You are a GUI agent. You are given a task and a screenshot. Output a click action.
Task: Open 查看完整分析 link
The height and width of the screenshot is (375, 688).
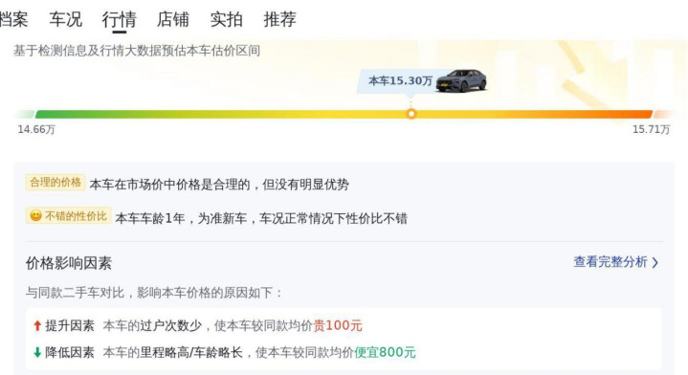pos(610,262)
